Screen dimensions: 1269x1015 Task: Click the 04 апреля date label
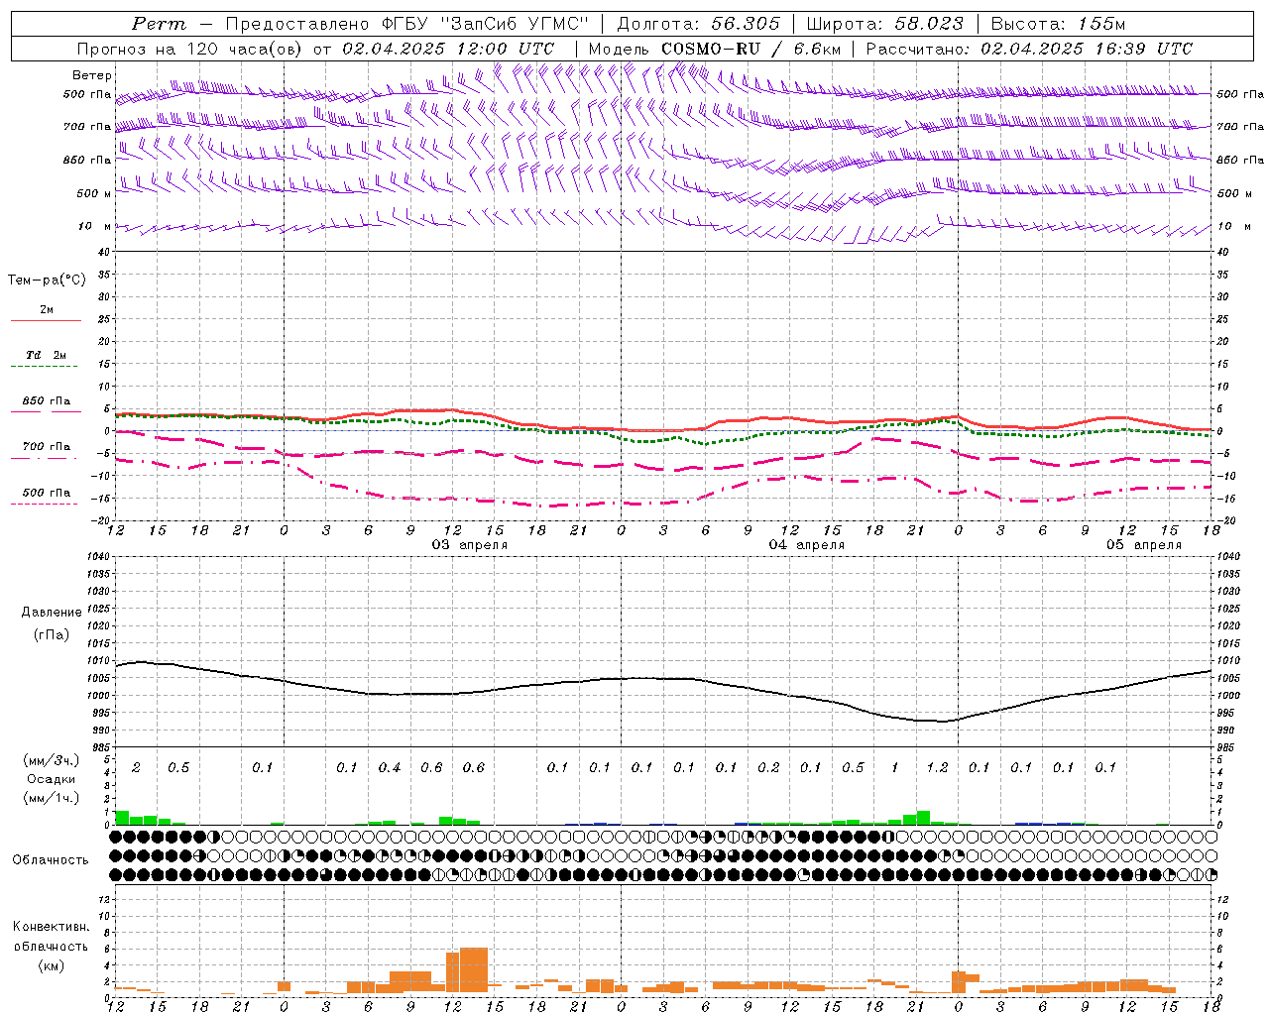pyautogui.click(x=807, y=545)
